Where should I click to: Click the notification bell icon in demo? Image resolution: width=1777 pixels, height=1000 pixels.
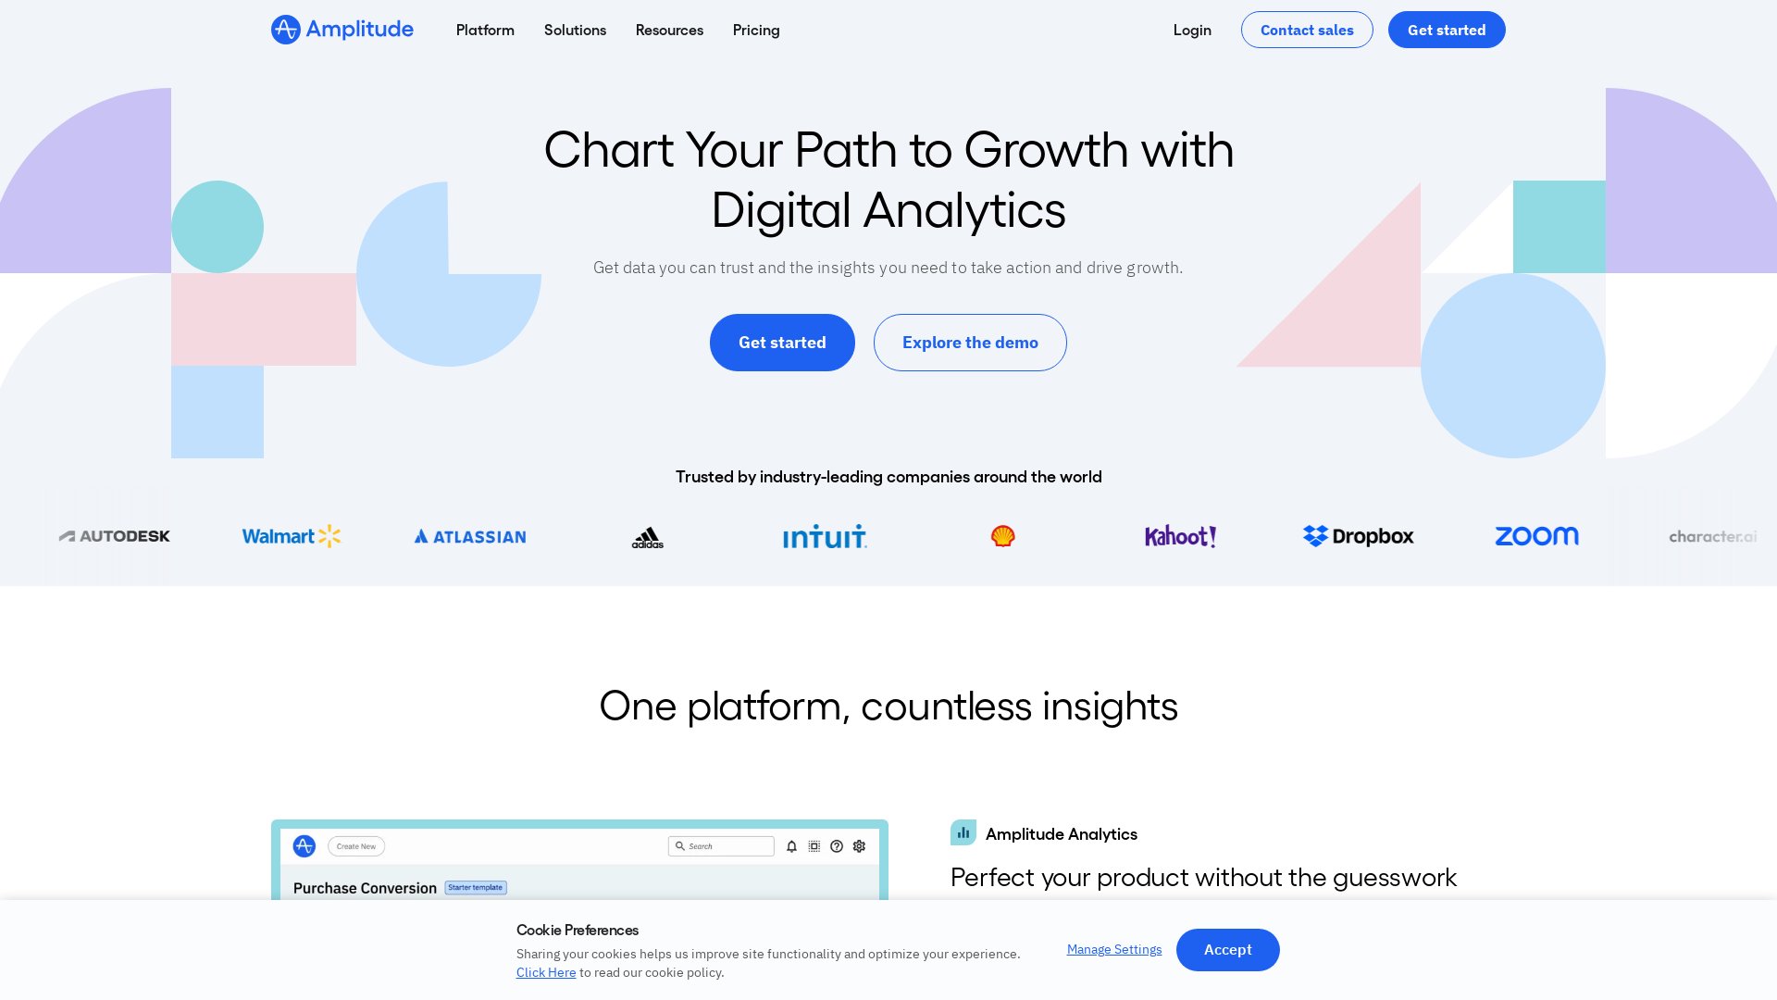pyautogui.click(x=791, y=846)
